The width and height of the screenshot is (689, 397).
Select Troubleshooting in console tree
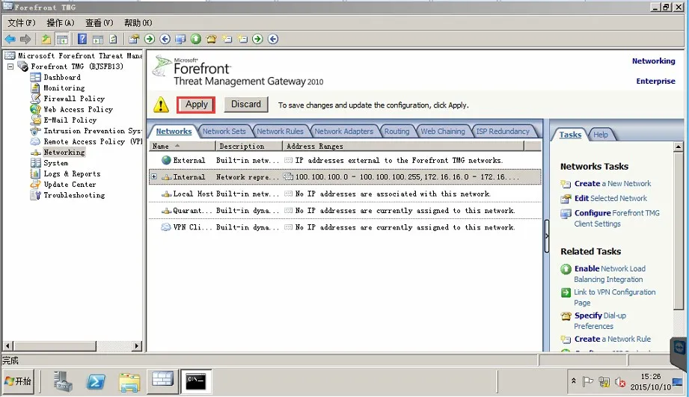tap(74, 195)
